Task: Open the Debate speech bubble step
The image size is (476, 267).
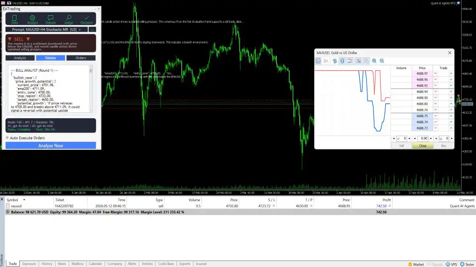Action: [51, 19]
